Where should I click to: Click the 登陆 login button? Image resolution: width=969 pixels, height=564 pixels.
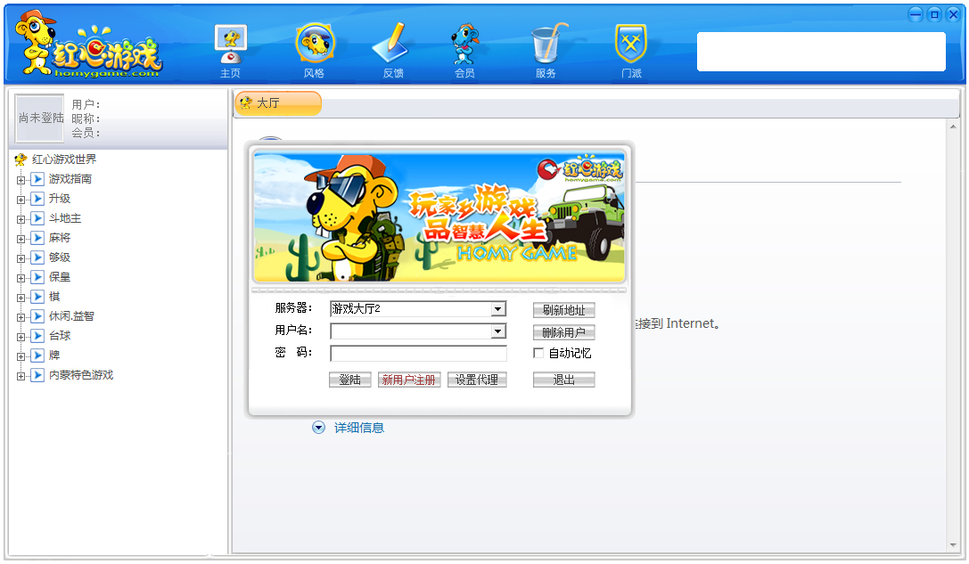pyautogui.click(x=349, y=379)
